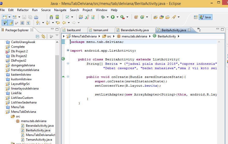Image resolution: width=228 pixels, height=144 pixels.
Task: Click Last Edit Location icon
Action: click(x=58, y=23)
